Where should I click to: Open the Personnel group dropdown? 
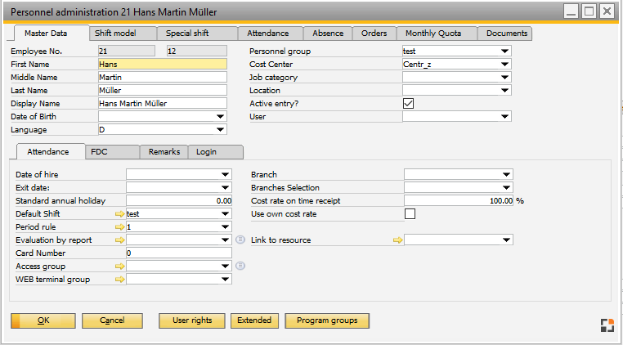coord(505,52)
